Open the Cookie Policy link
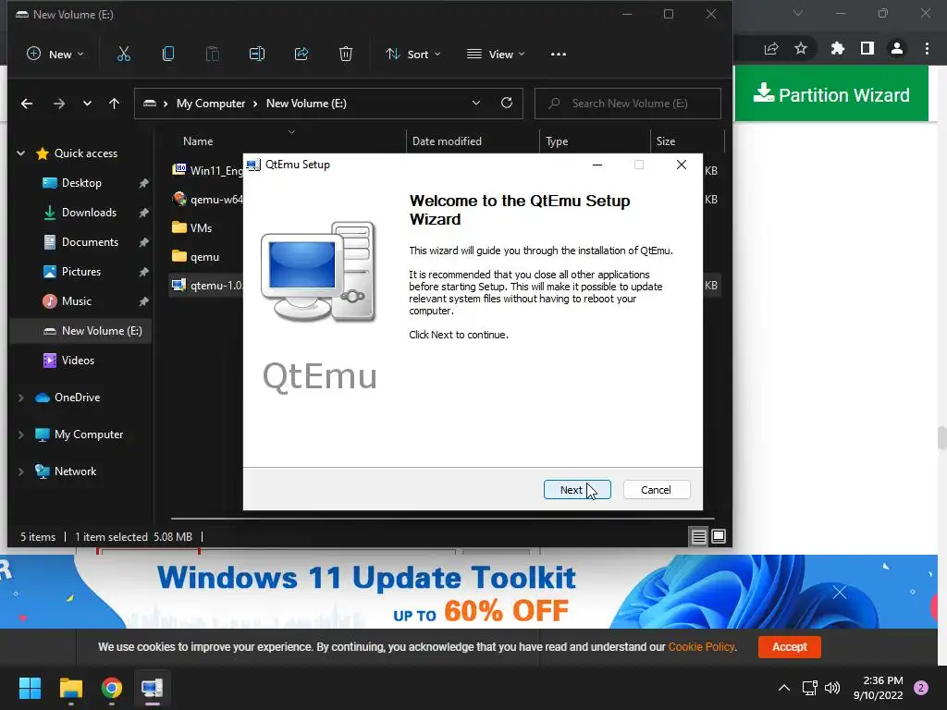The height and width of the screenshot is (710, 947). [x=701, y=646]
